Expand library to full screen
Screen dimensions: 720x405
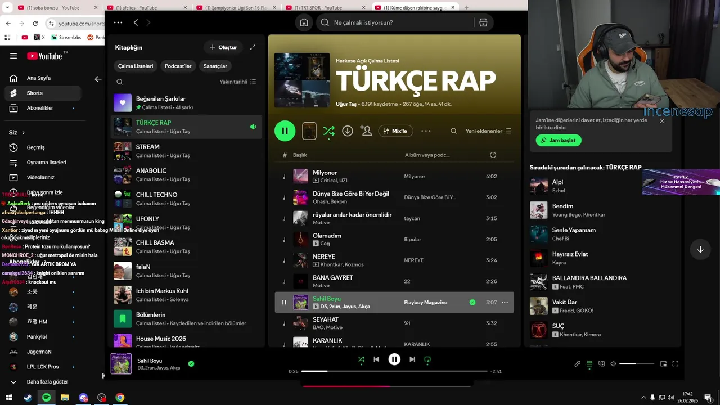[253, 47]
